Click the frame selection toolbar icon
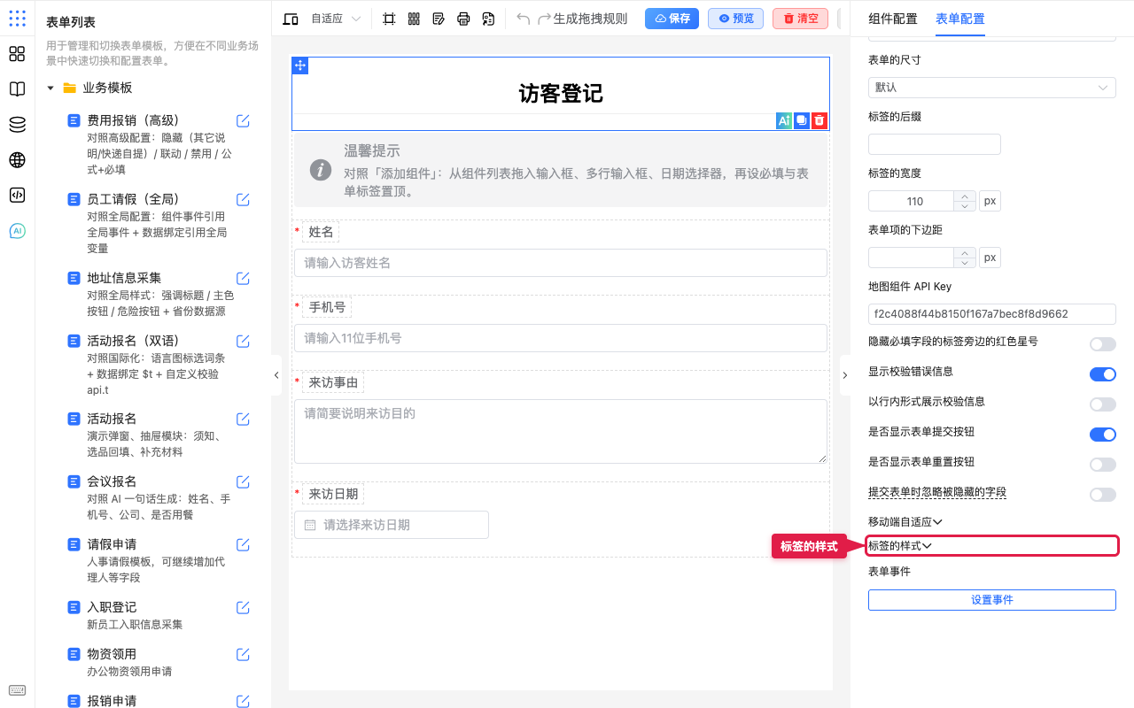 coord(389,19)
